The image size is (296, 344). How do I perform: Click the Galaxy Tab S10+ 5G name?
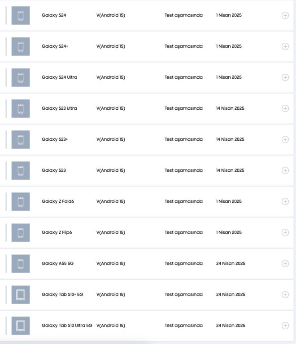62,295
